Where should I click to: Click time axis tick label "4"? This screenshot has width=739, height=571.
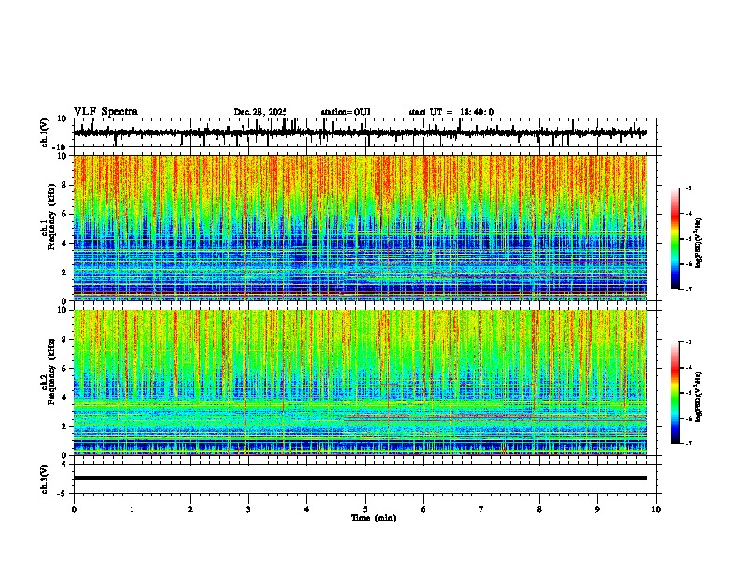[x=307, y=509]
